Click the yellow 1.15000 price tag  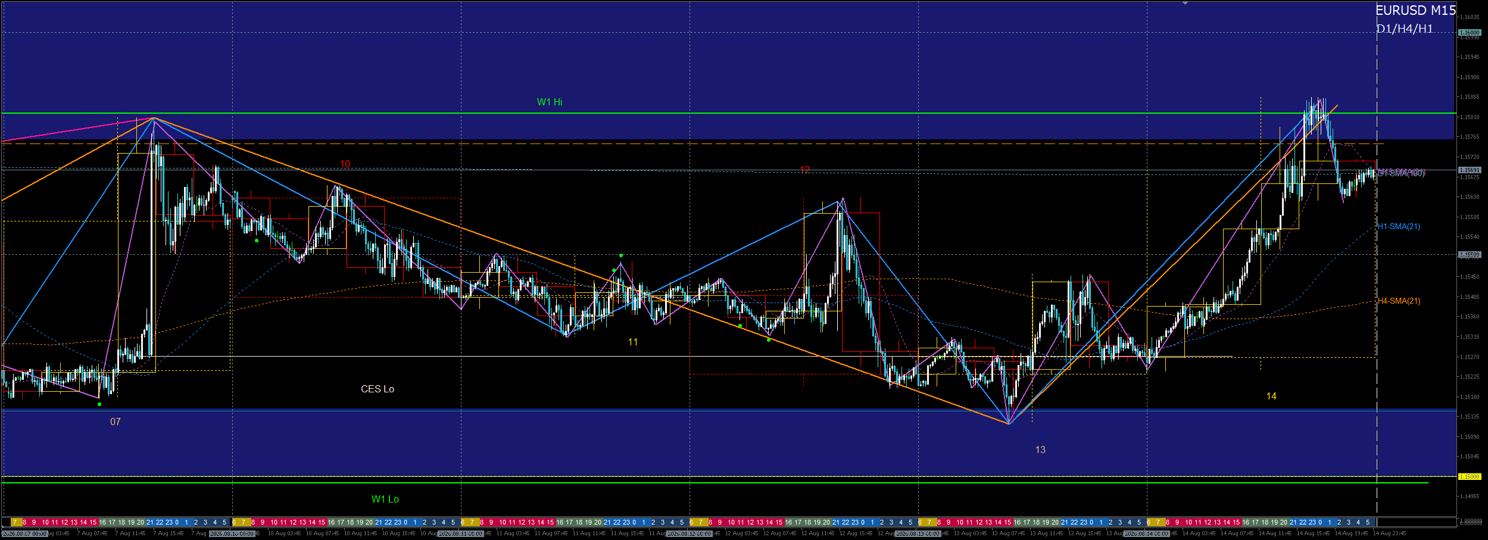click(1469, 476)
